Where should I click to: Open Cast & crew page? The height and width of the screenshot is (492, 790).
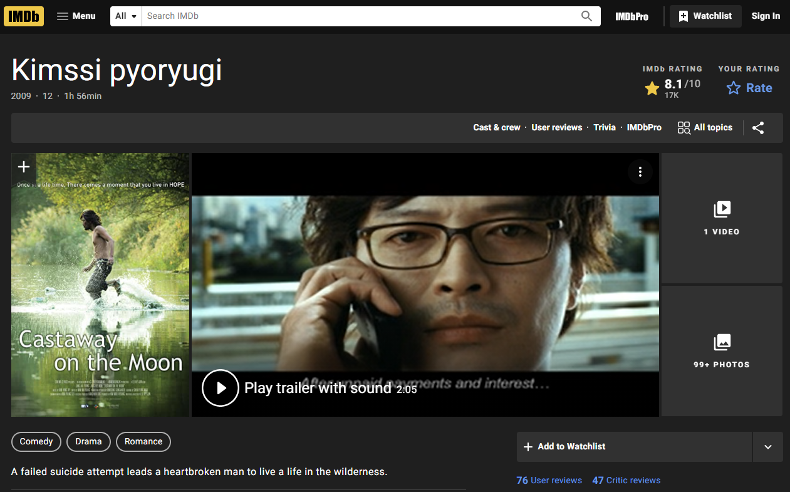pos(496,127)
